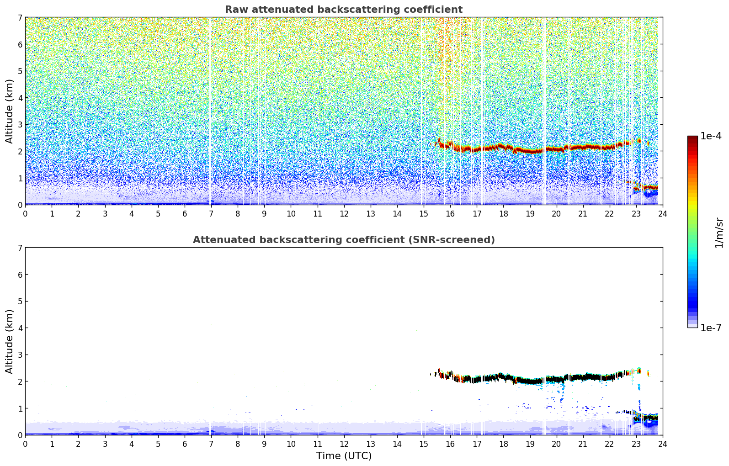The image size is (729, 466).
Task: Click x-axis tick "6" of the raw plot
Action: (185, 213)
